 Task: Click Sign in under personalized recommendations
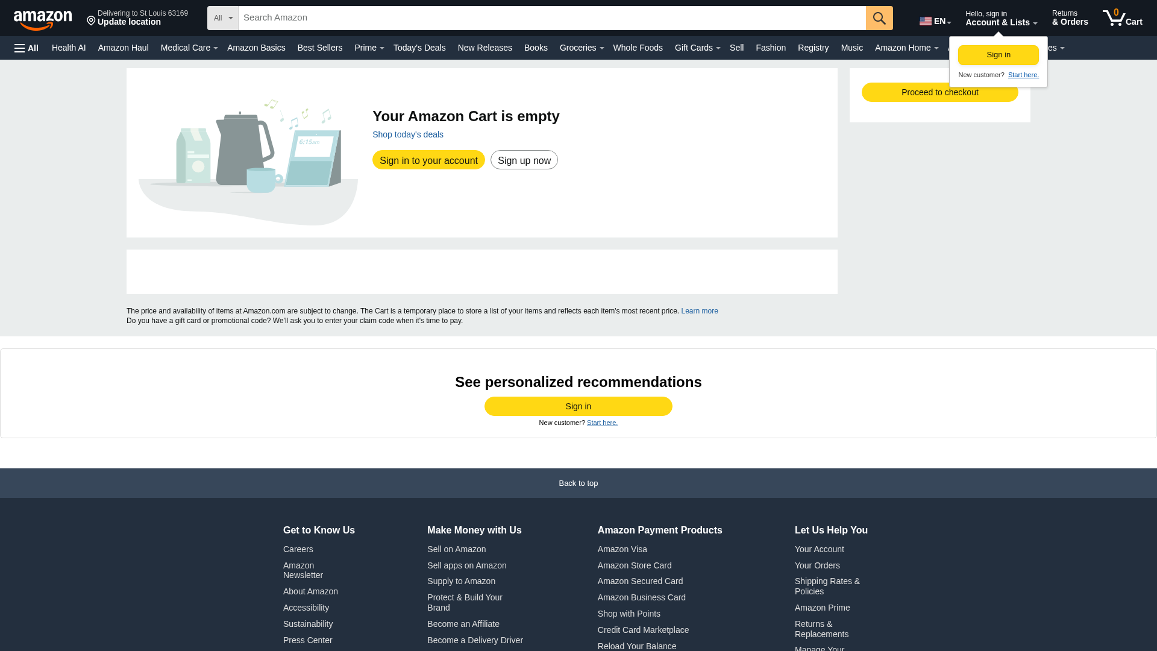click(x=578, y=406)
